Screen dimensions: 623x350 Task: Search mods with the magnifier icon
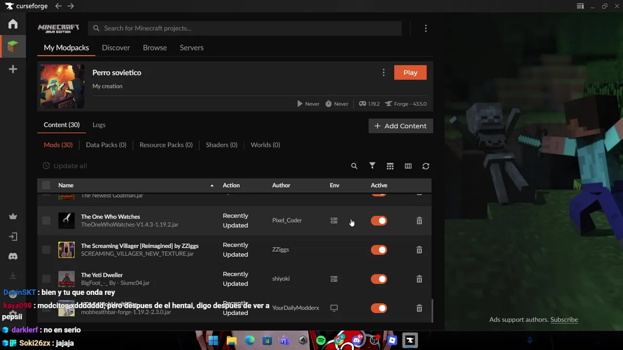(354, 166)
